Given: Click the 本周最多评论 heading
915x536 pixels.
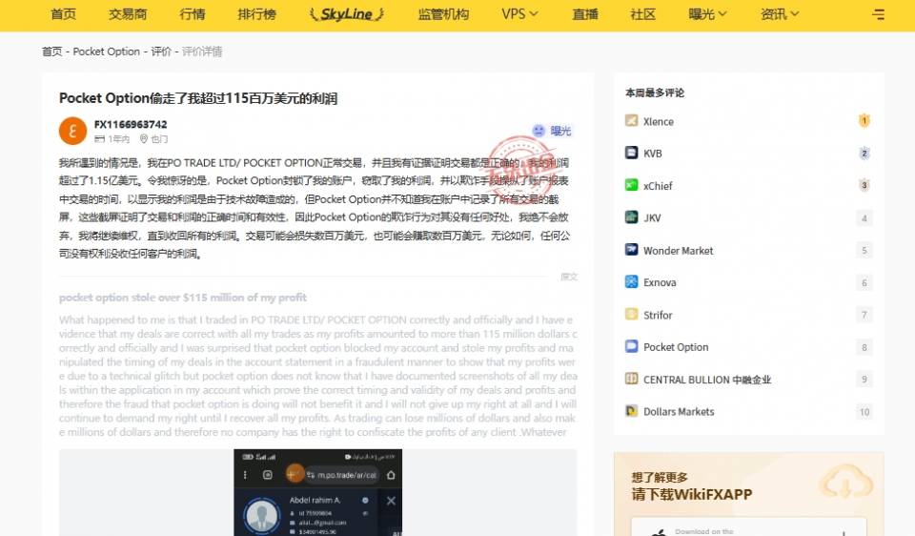Looking at the screenshot, I should click(655, 93).
